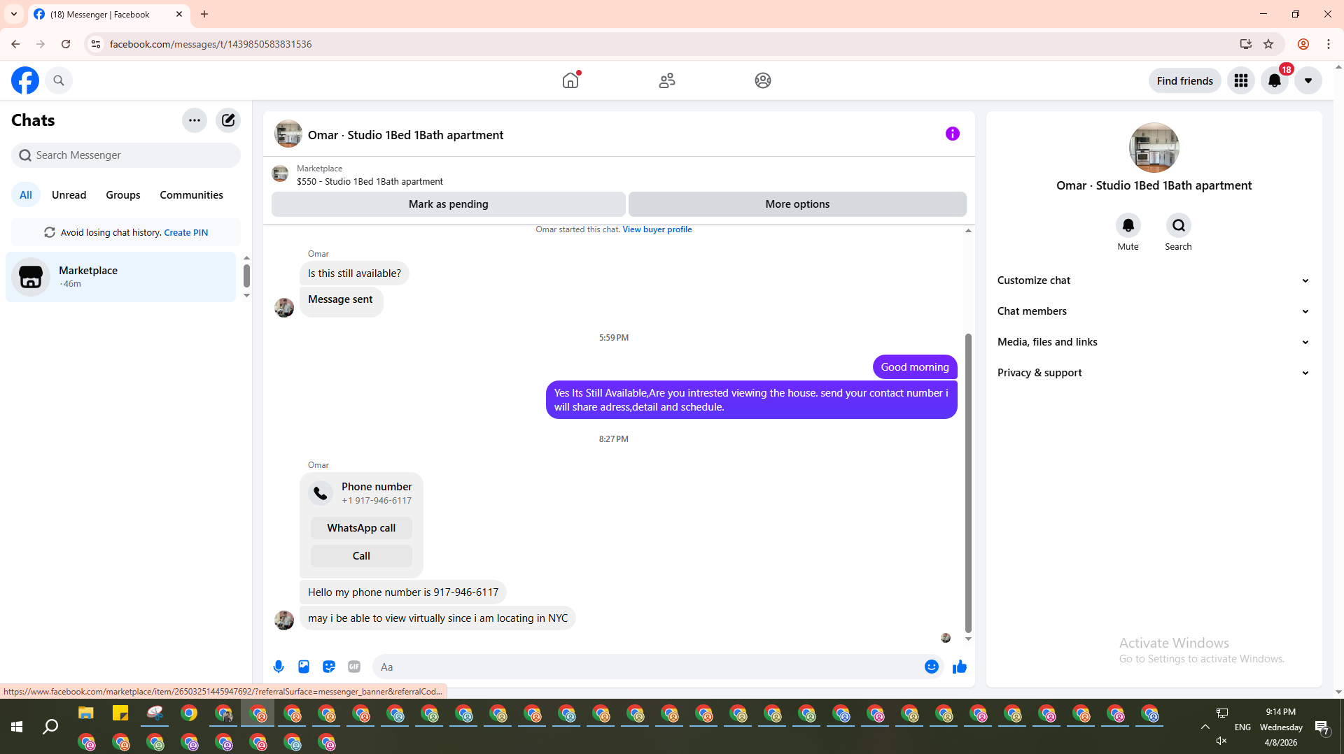Open Windows Start menu

(x=17, y=727)
